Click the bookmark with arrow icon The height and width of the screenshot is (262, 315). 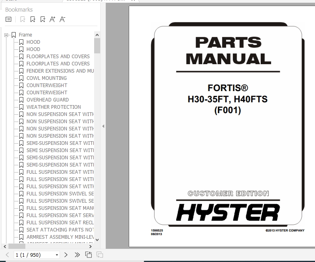click(x=43, y=19)
